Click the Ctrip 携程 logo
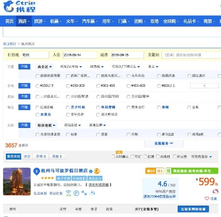The image size is (221, 217). 19,7
